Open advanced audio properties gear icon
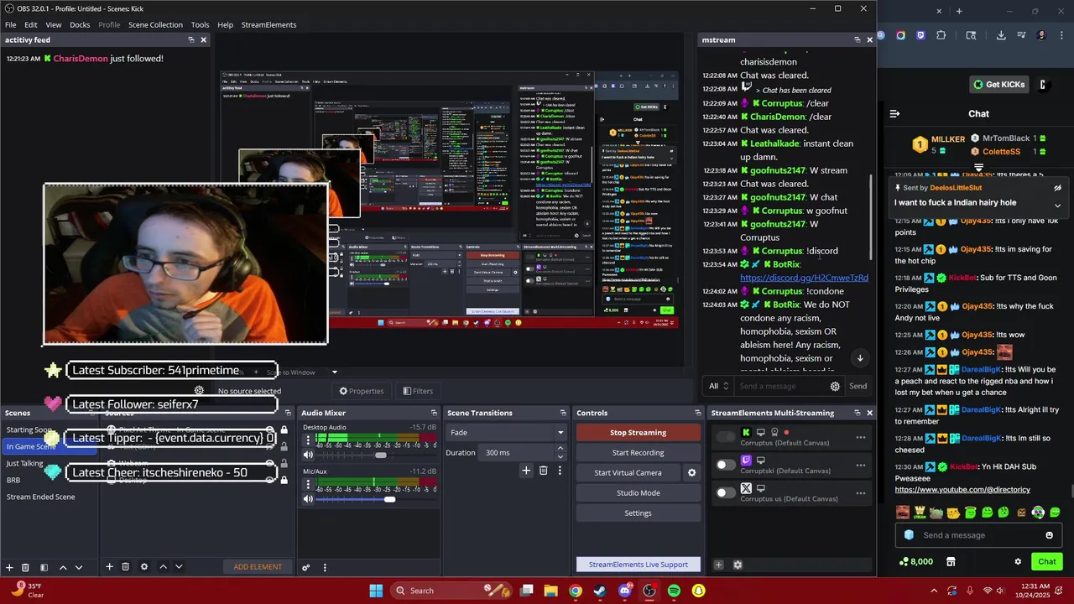 306,567
